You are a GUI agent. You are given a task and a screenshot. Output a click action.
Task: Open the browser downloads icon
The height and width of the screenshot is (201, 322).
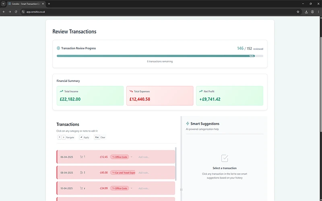(306, 12)
